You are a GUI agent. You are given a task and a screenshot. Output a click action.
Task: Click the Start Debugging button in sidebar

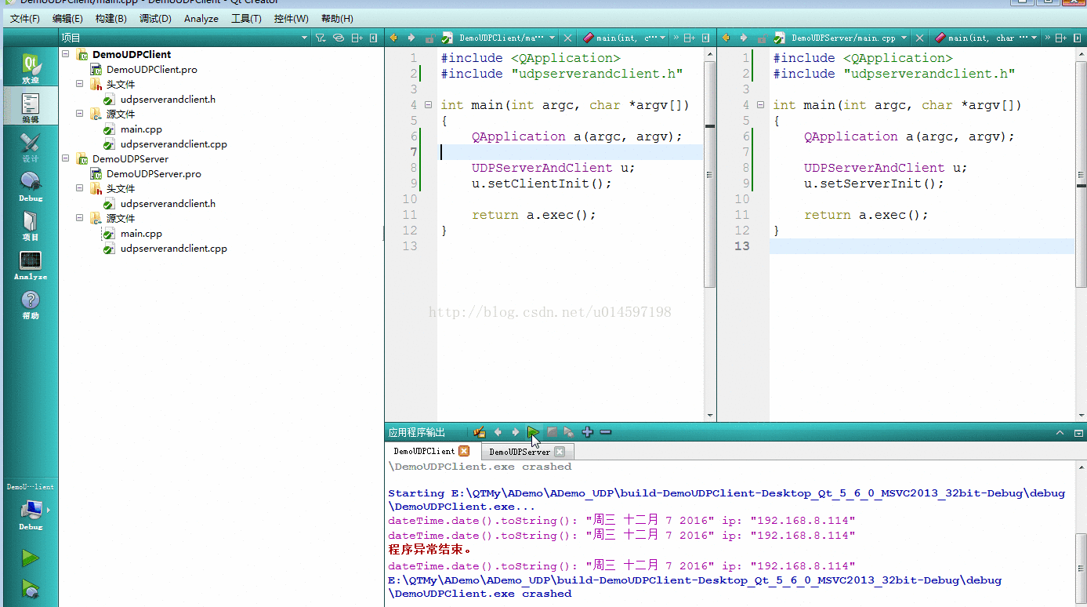tap(30, 588)
